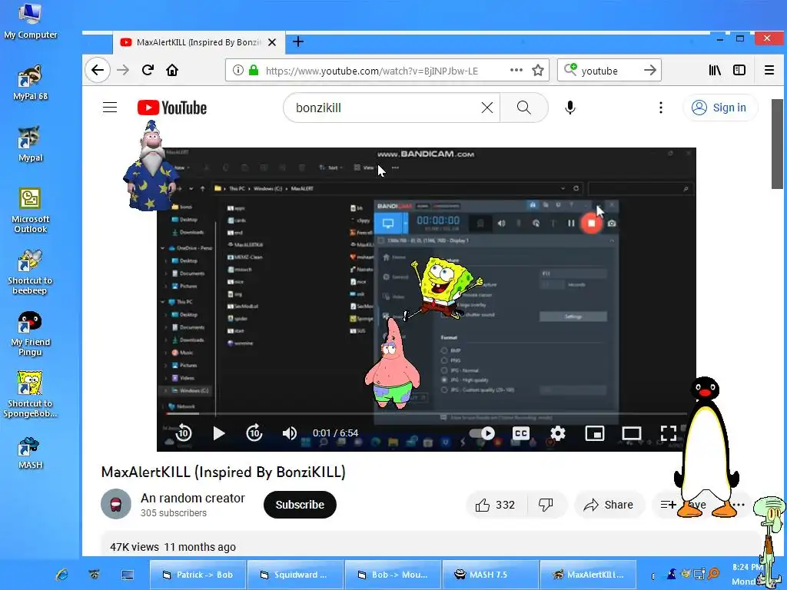This screenshot has height=590, width=787.
Task: Switch to Bob -> Mou... taskbar window
Action: [393, 575]
